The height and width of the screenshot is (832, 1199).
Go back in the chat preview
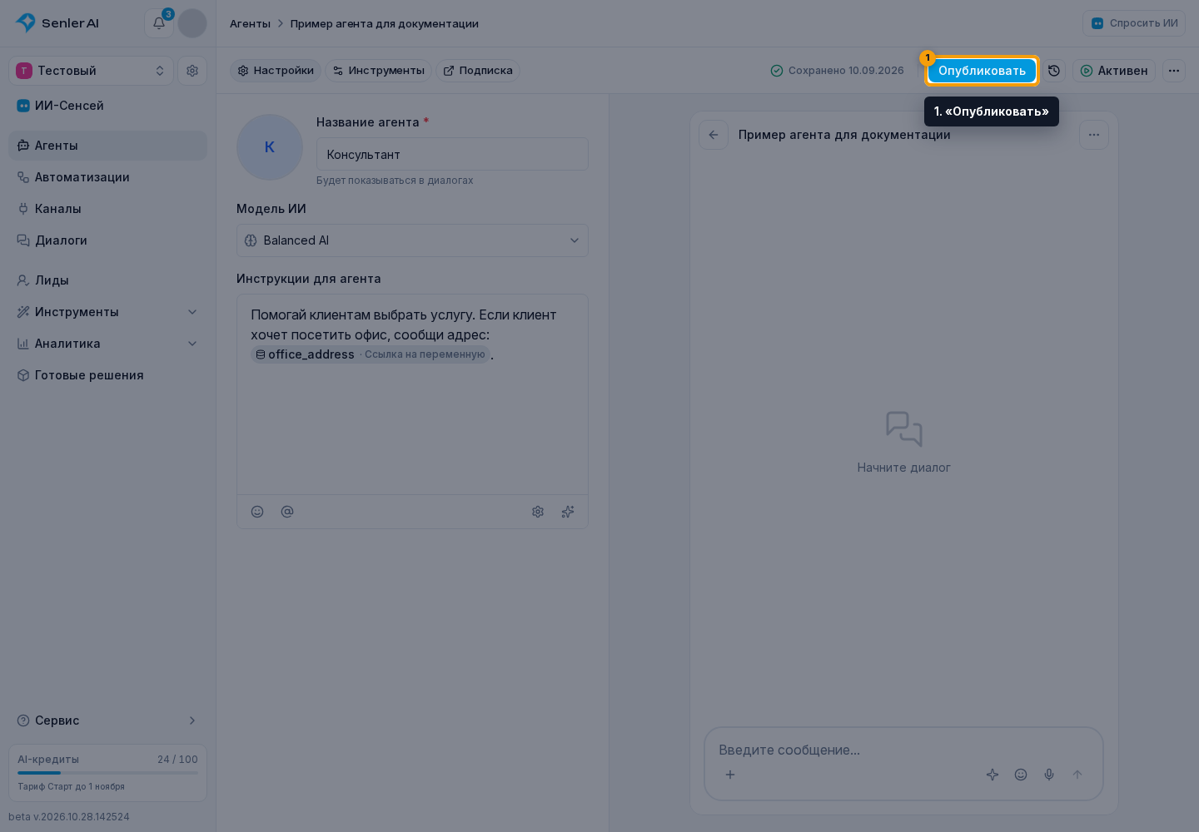(x=714, y=135)
